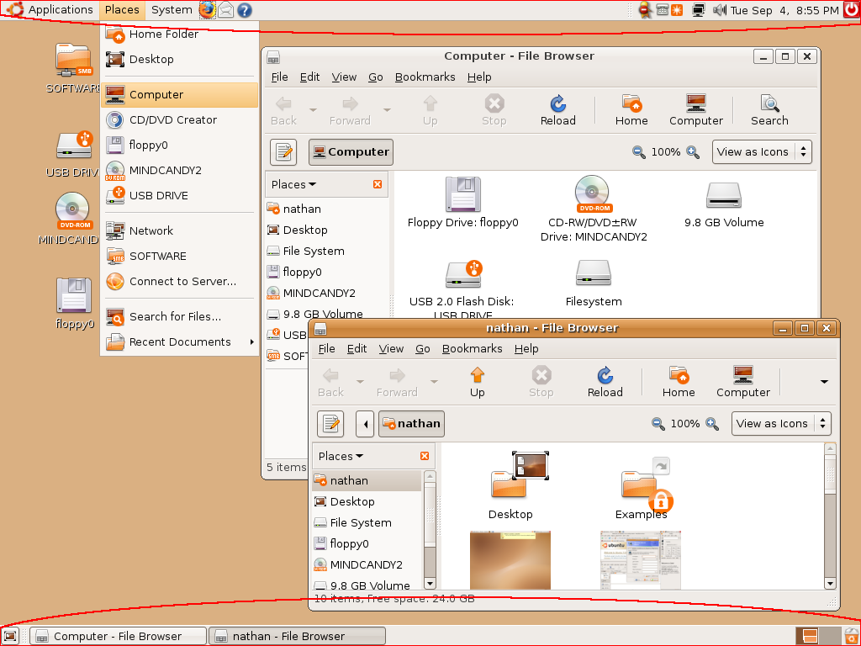This screenshot has height=646, width=861.
Task: Zoom in in Computer window
Action: [x=693, y=152]
